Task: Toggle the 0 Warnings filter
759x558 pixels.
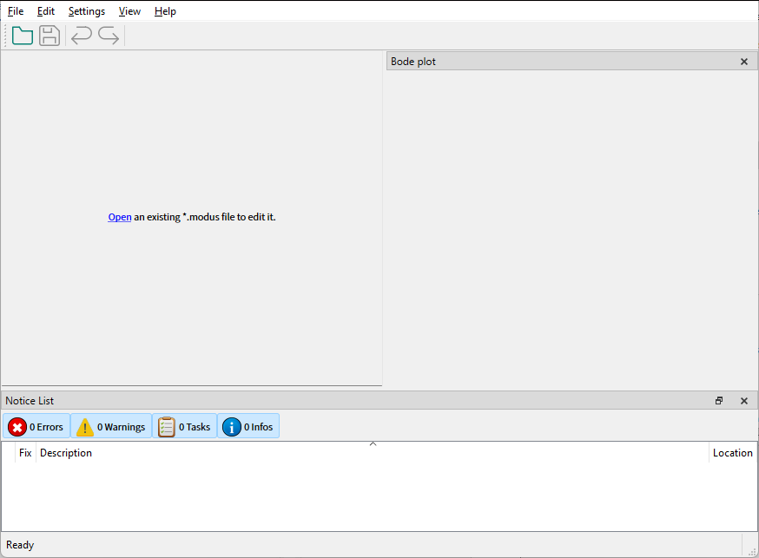Action: (111, 427)
